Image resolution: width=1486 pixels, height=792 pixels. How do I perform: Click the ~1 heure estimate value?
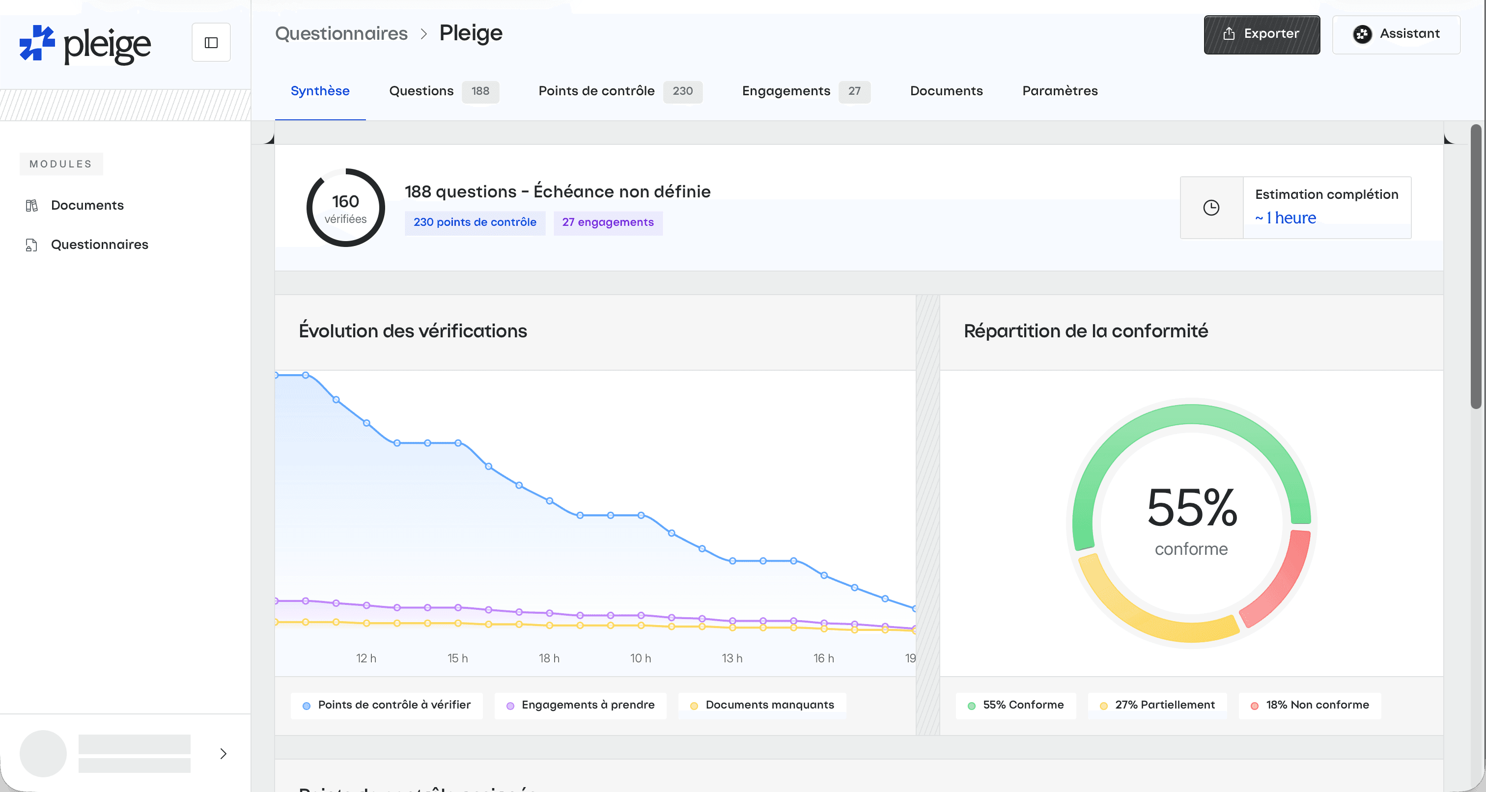click(1285, 218)
